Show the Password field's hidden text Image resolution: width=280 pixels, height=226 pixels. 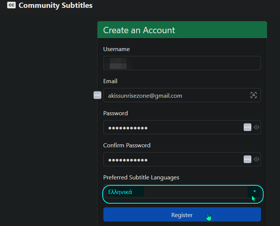point(256,127)
